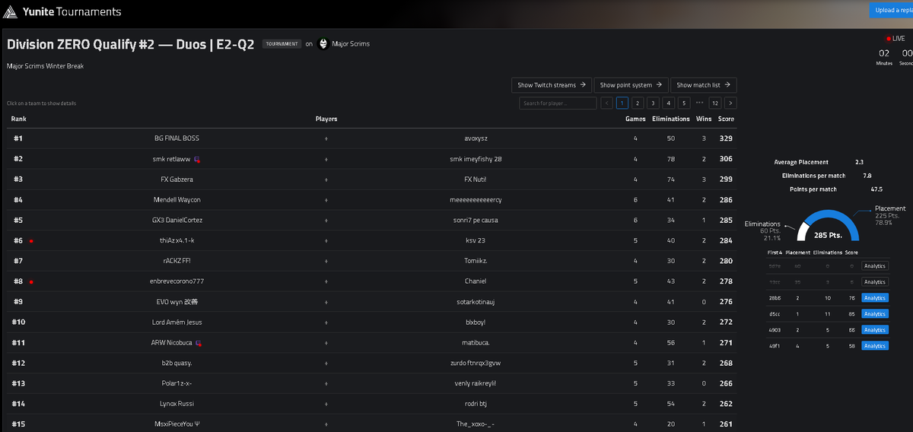
Task: Open Analytics for match 5d7e
Action: (x=875, y=266)
